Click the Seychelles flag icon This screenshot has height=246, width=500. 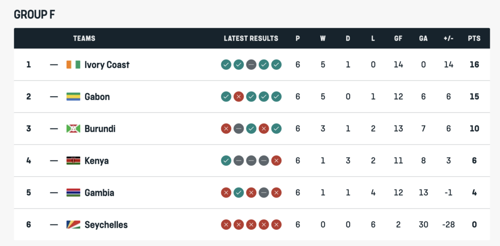point(73,225)
